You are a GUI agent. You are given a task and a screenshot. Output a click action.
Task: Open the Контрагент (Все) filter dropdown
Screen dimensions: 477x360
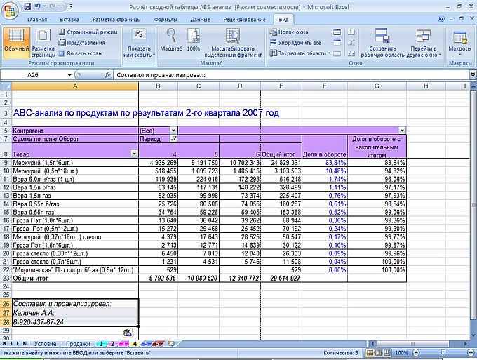click(173, 131)
